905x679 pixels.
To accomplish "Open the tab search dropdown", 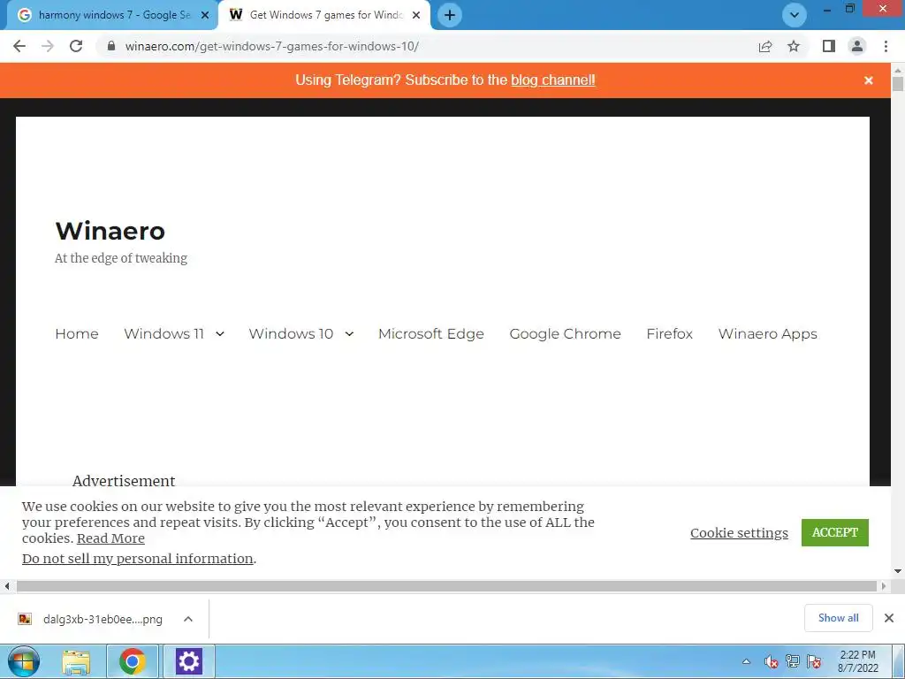I will click(x=795, y=15).
